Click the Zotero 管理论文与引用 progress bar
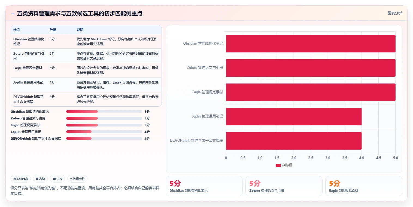The image size is (413, 207). [x=104, y=118]
